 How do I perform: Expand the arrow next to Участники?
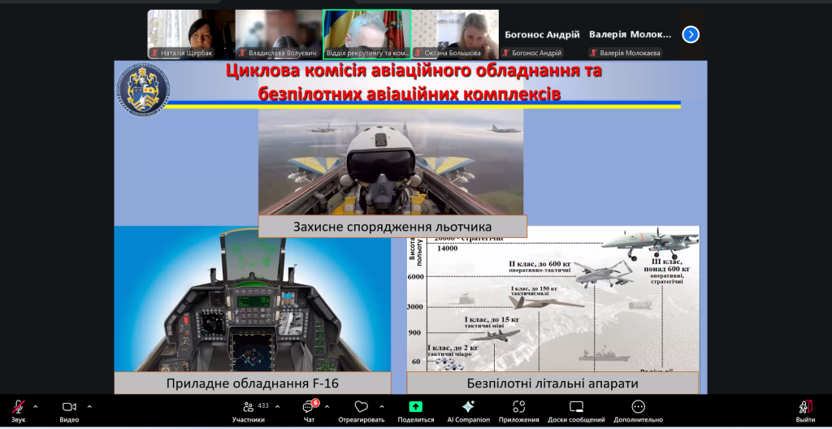(x=277, y=406)
